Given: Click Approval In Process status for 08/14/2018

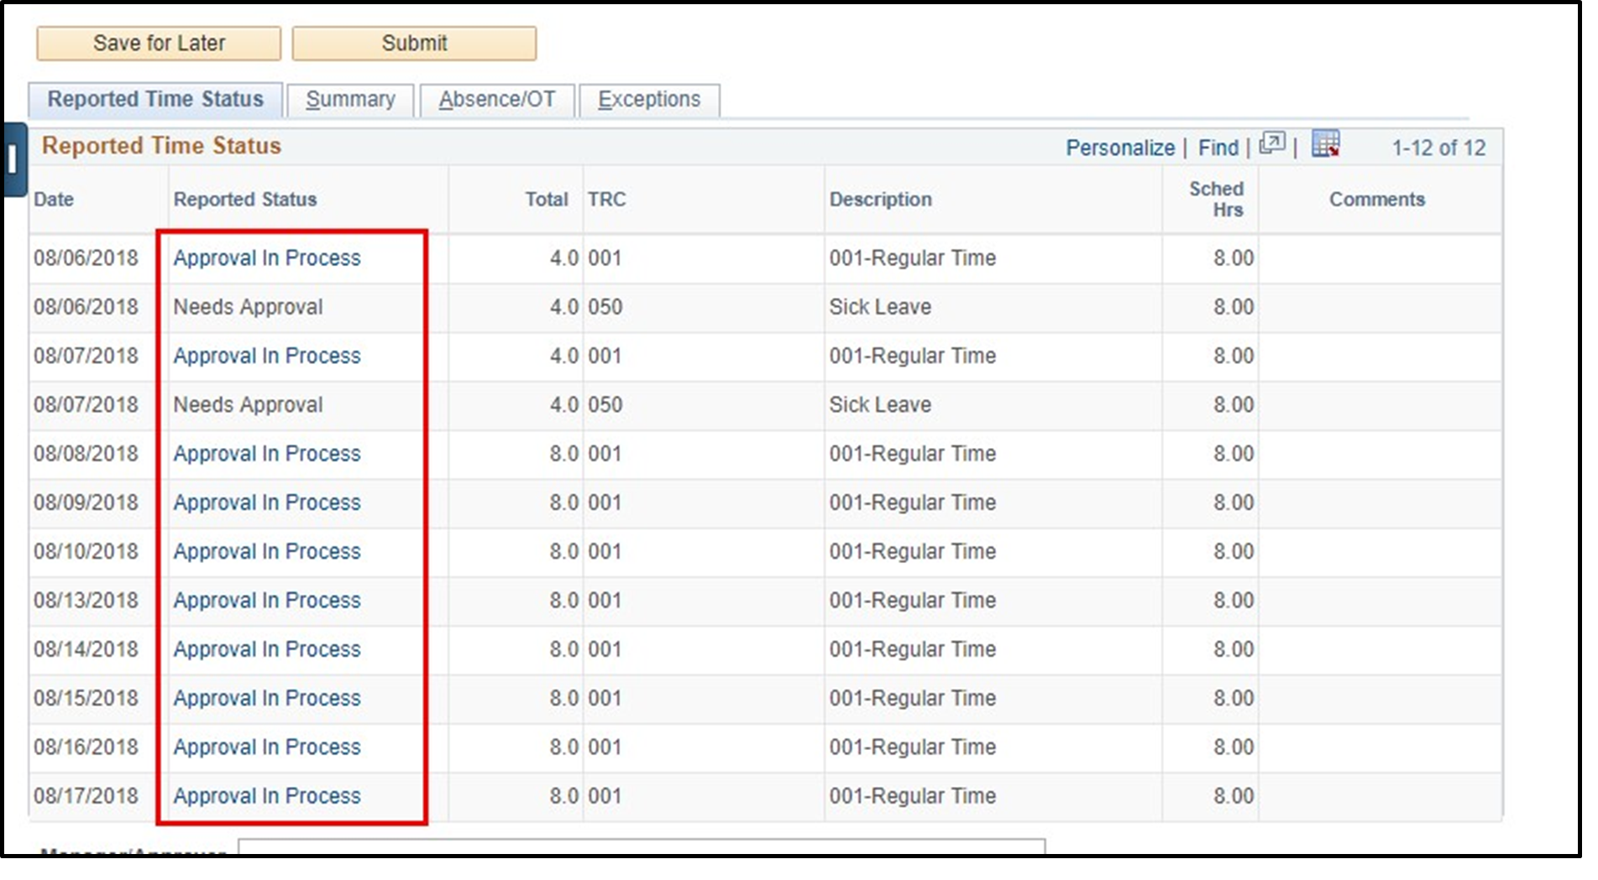Looking at the screenshot, I should point(267,648).
